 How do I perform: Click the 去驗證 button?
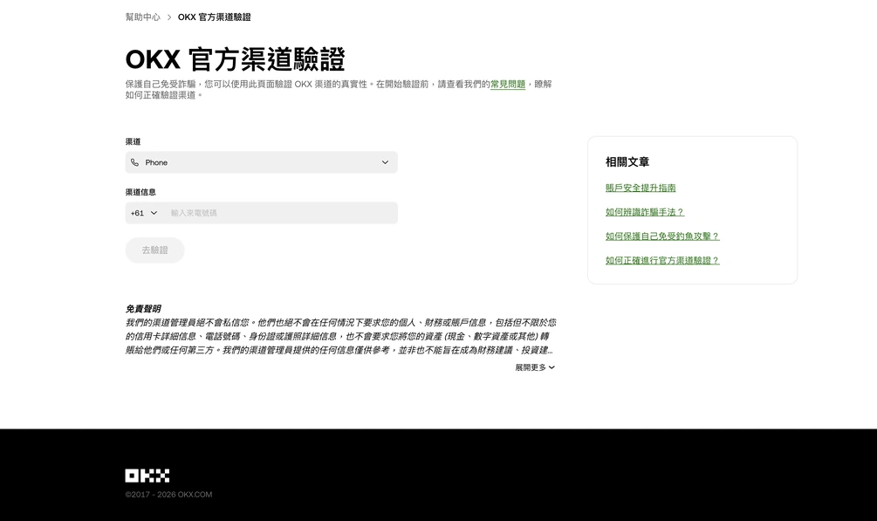pyautogui.click(x=155, y=250)
